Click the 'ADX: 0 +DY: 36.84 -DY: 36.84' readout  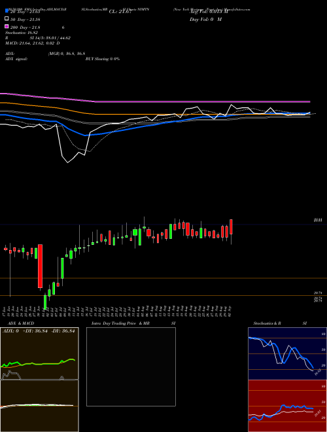pyautogui.click(x=39, y=331)
